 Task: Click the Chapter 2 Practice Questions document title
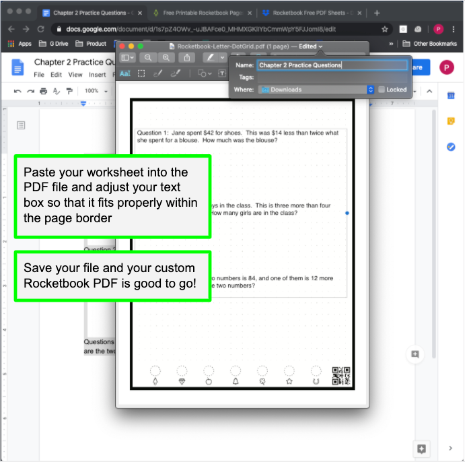75,62
